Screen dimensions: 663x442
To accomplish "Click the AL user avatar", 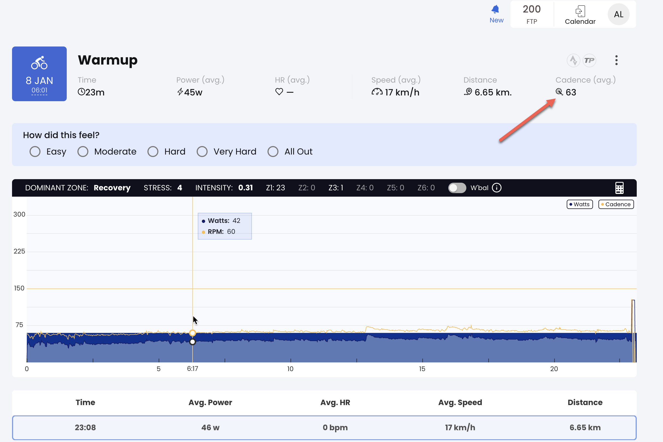I will click(x=618, y=14).
